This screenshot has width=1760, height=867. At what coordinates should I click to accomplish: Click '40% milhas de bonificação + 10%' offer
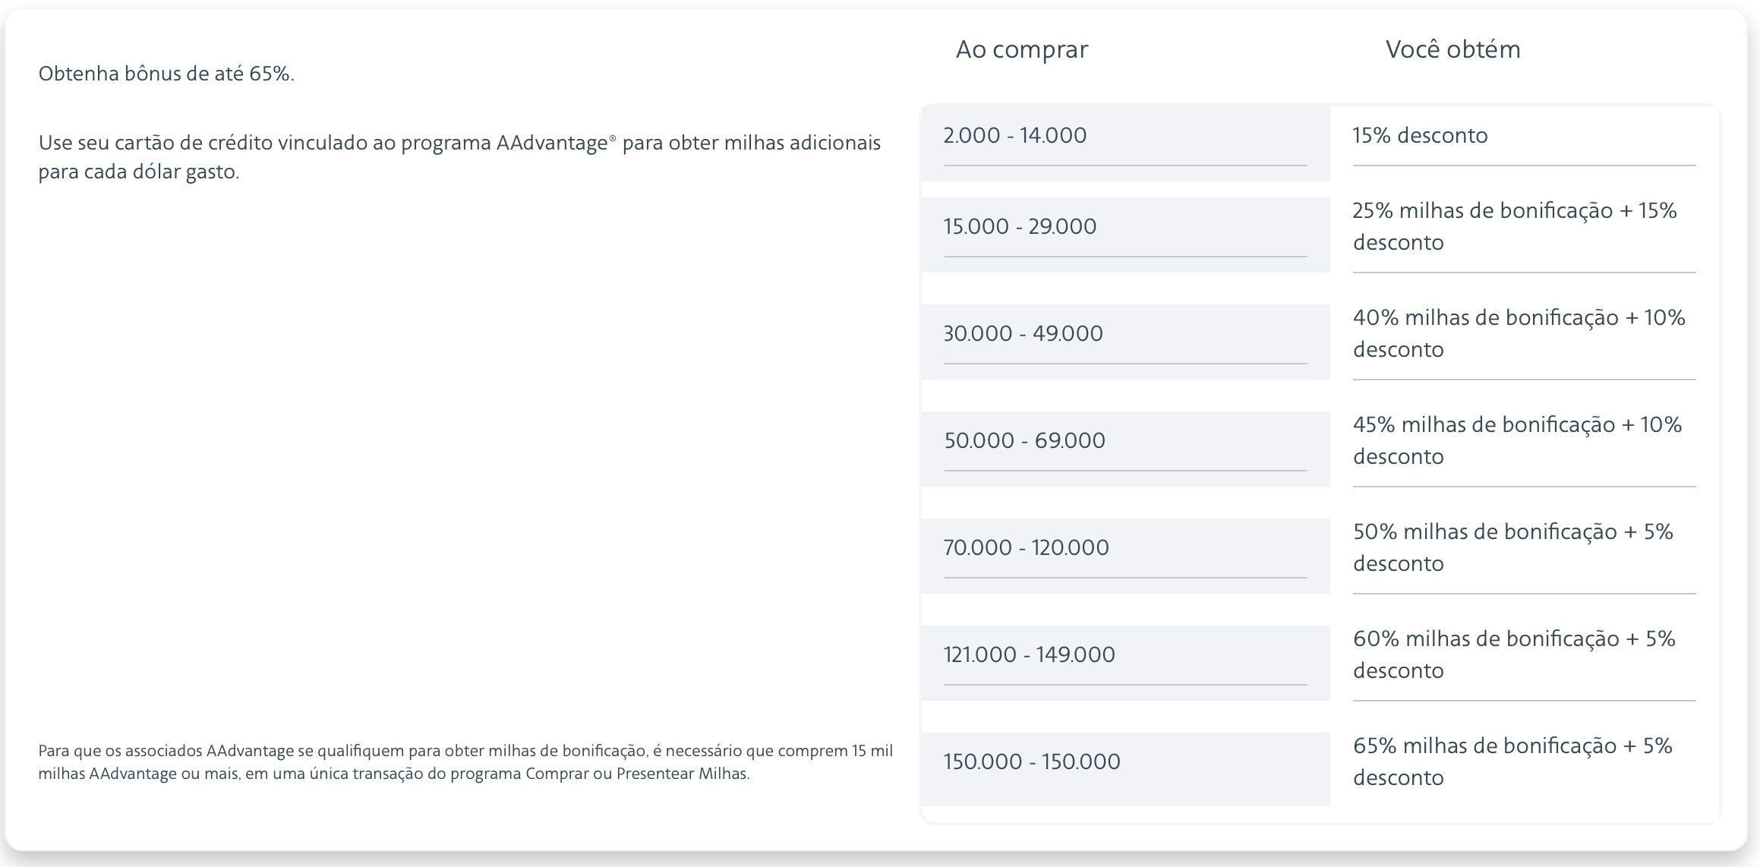pyautogui.click(x=1519, y=333)
